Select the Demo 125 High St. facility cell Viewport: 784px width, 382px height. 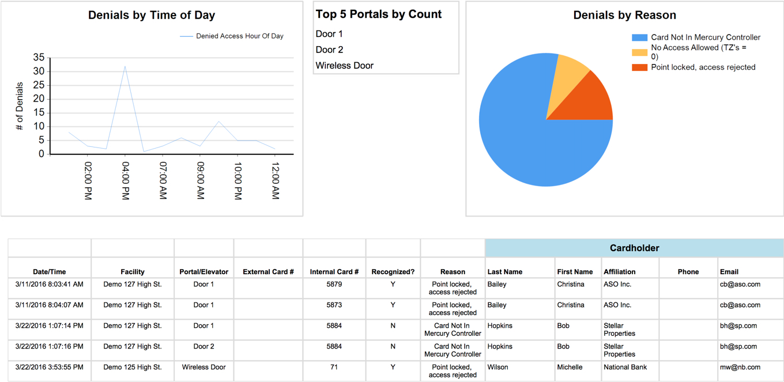(133, 367)
